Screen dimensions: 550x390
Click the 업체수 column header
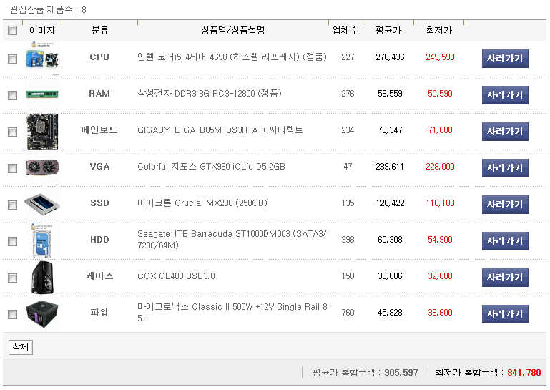pyautogui.click(x=345, y=30)
